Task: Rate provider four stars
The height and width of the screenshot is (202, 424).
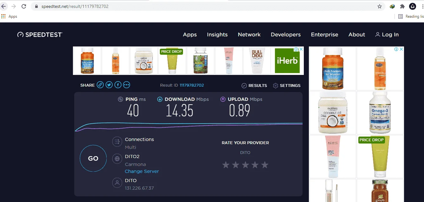Action: 255,165
